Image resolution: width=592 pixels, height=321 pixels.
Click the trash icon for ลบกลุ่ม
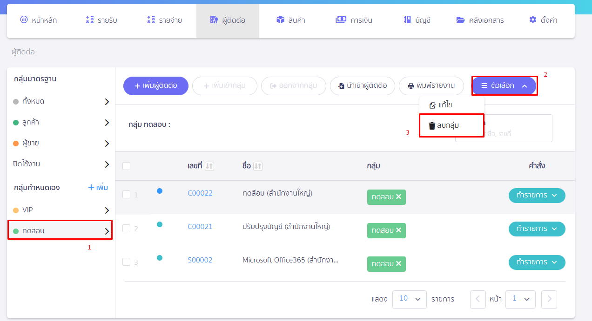[x=432, y=126]
